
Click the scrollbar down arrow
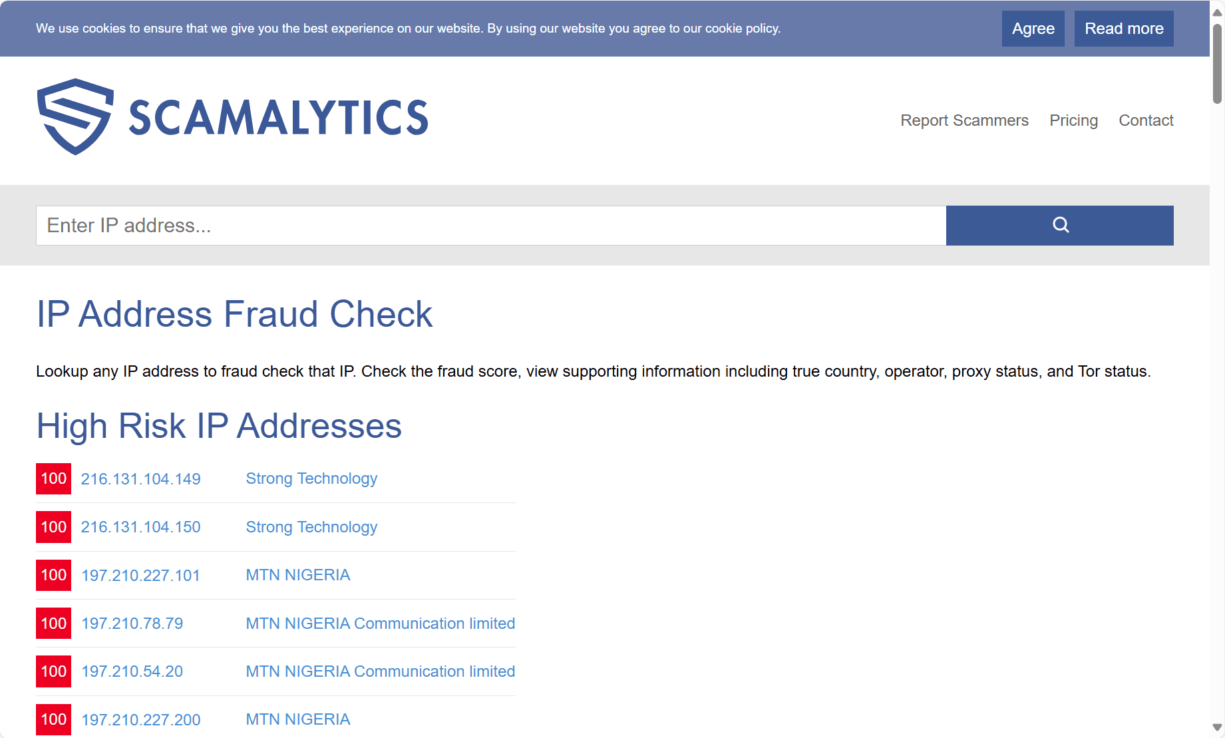1218,728
